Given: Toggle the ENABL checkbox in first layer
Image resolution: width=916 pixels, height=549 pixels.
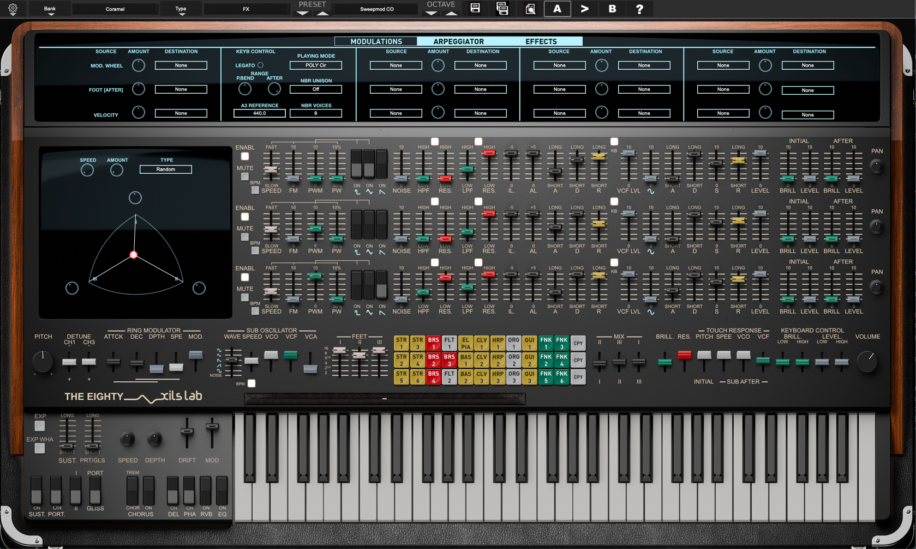Looking at the screenshot, I should [245, 156].
